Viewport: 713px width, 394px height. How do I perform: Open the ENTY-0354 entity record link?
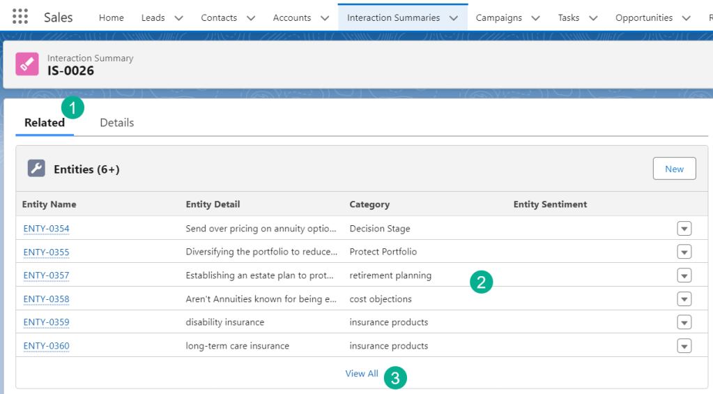point(46,229)
